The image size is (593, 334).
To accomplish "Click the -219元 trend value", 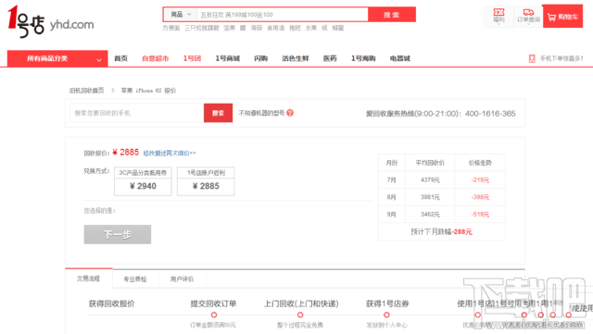I will [480, 179].
